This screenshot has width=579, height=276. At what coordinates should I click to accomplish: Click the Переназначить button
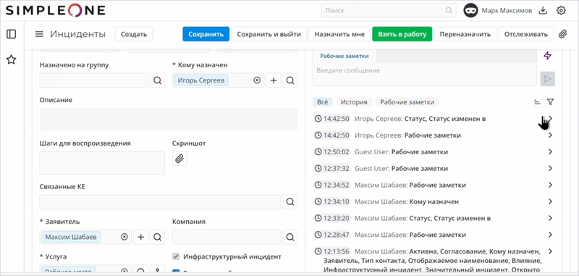tap(465, 34)
